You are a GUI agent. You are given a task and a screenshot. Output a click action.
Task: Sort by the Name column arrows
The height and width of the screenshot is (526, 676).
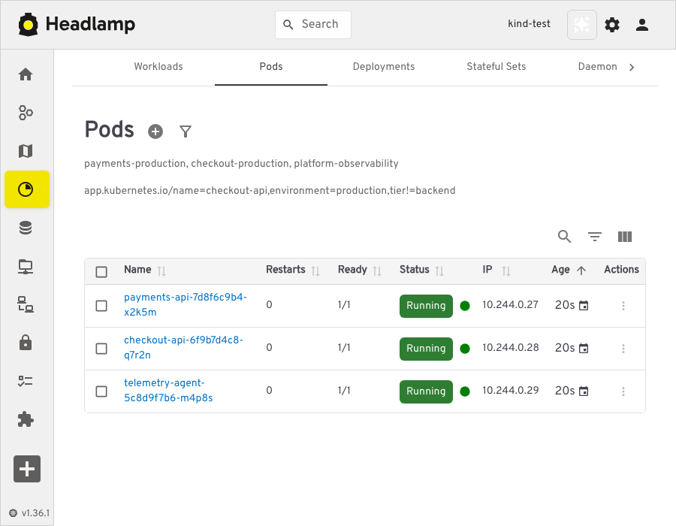click(x=161, y=271)
